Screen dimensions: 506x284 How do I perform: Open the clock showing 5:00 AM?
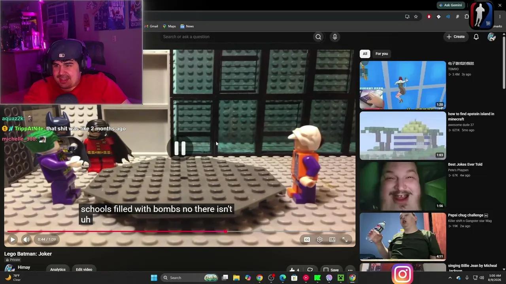click(x=495, y=278)
